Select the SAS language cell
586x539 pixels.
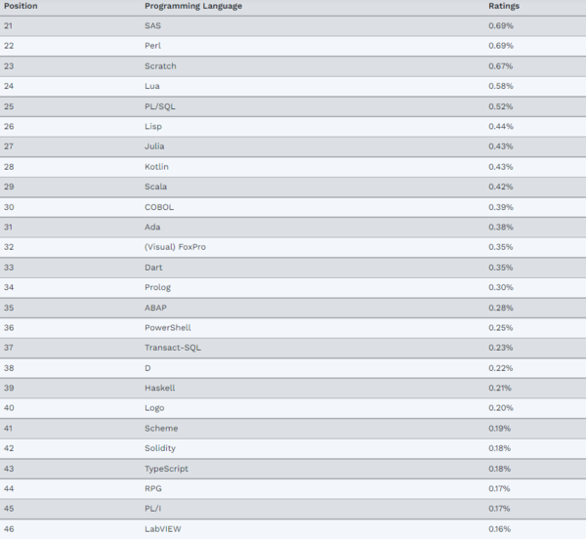pyautogui.click(x=152, y=25)
